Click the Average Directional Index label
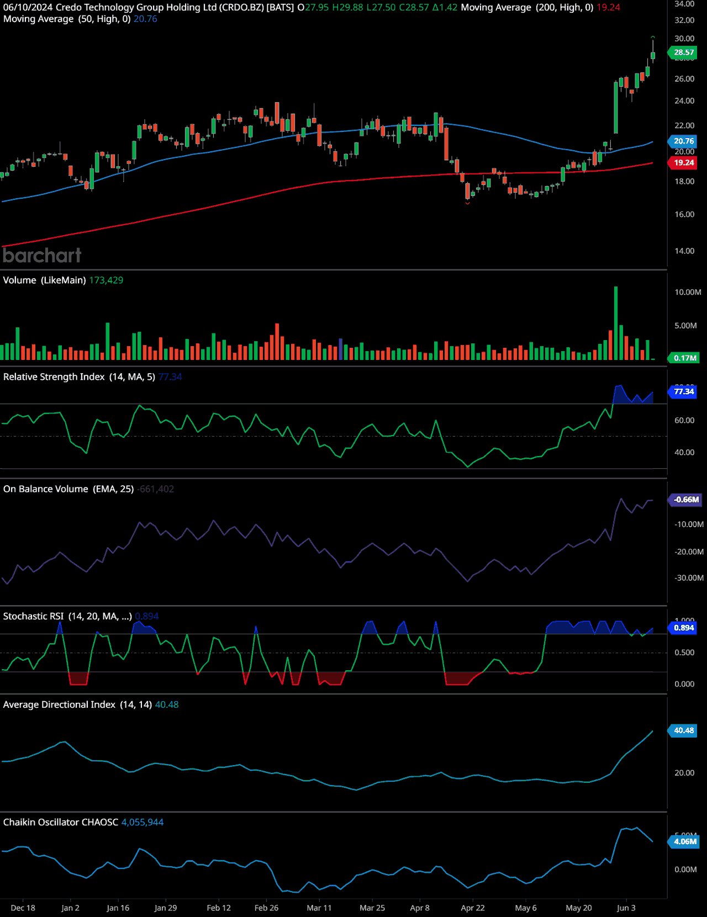Screen dimensions: 707x917 77,704
